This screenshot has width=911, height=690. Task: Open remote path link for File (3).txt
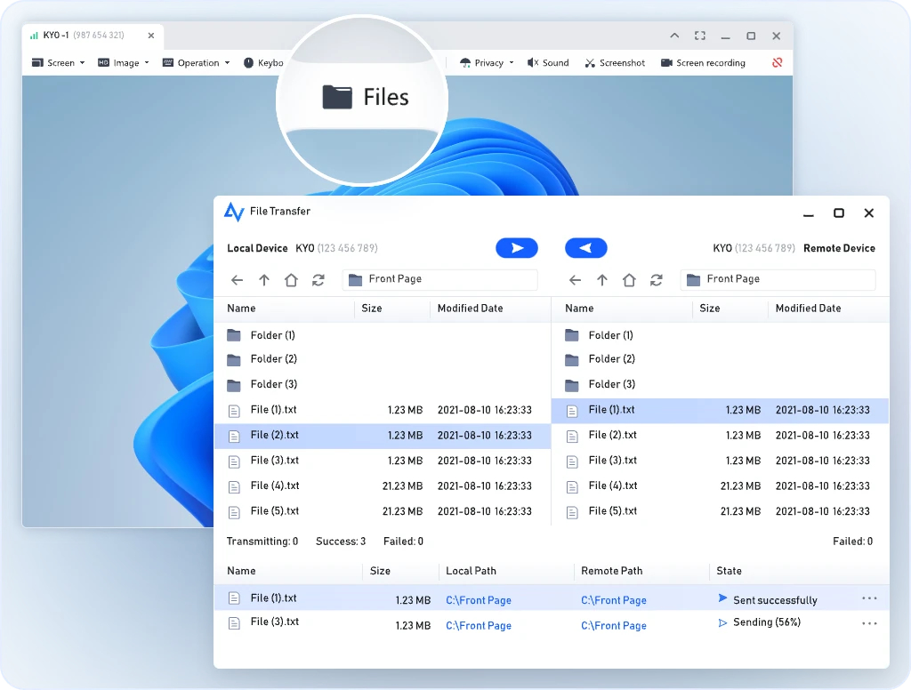[614, 626]
